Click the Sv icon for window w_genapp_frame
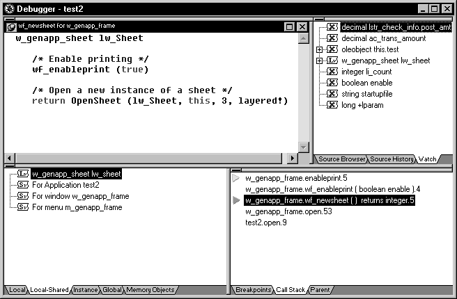The height and width of the screenshot is (299, 457). click(23, 196)
